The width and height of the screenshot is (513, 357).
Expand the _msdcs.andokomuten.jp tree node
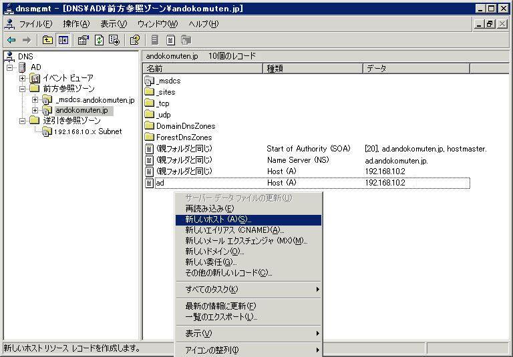(x=35, y=99)
